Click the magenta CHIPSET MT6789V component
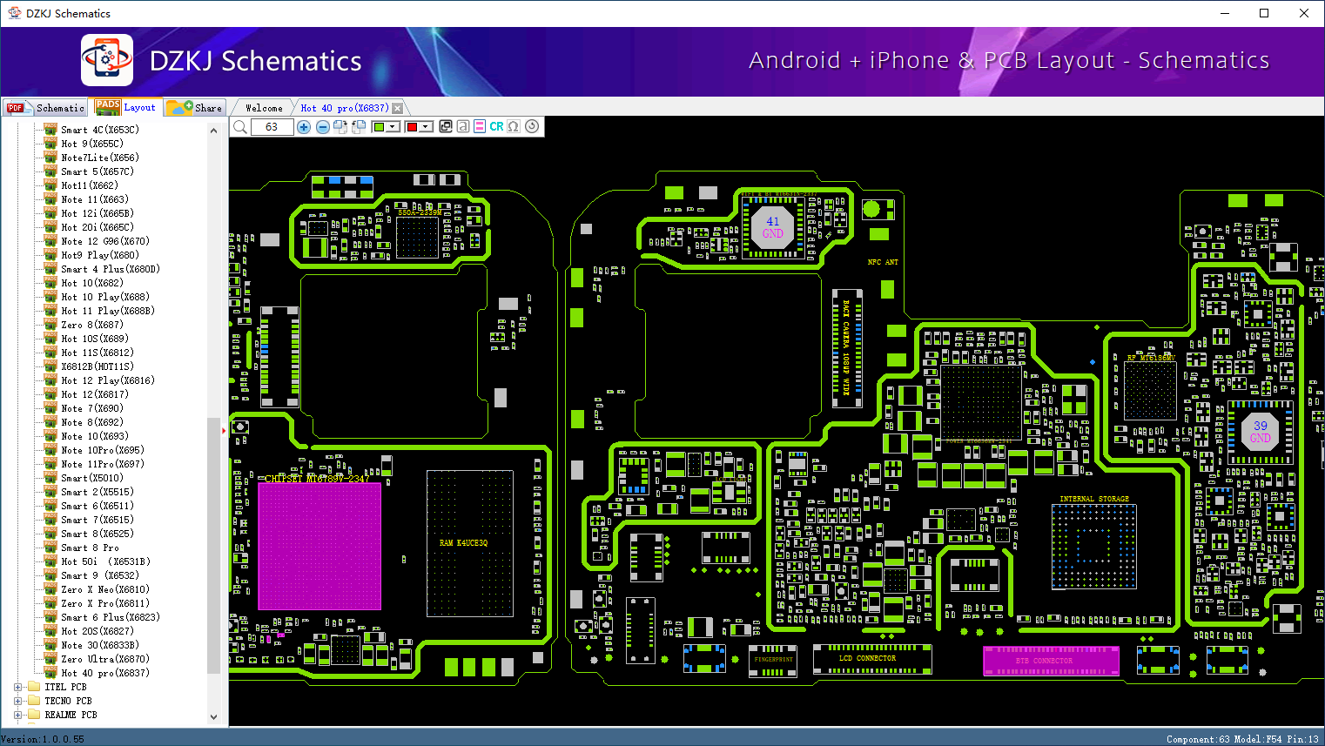The width and height of the screenshot is (1325, 746). click(319, 546)
